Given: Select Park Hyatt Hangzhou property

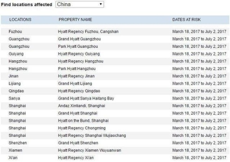Looking at the screenshot, I should coord(77,69).
